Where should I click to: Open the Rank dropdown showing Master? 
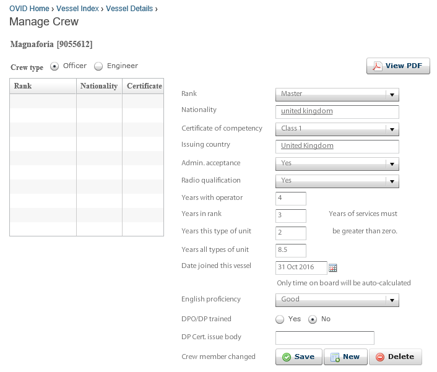[337, 95]
